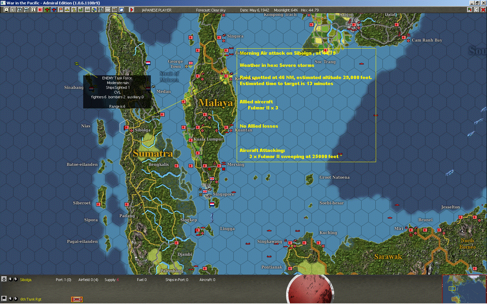Click the green land terrain toolbar icon
Image resolution: width=487 pixels, height=304 pixels.
click(80, 10)
